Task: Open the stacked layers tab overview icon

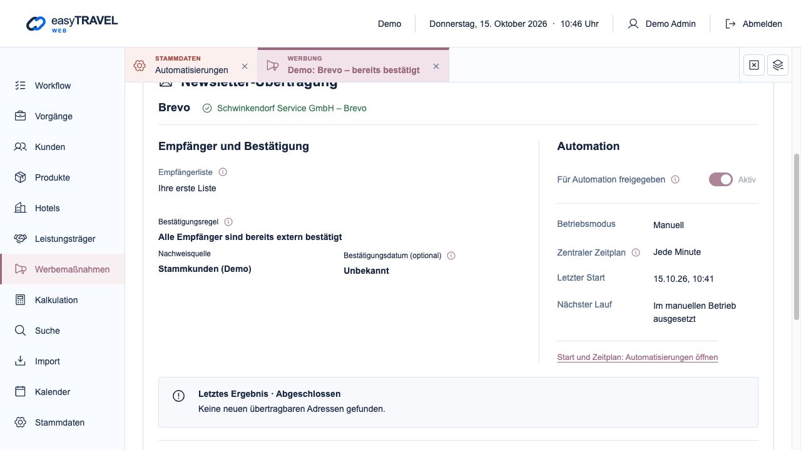Action: [778, 65]
